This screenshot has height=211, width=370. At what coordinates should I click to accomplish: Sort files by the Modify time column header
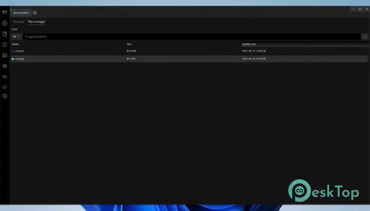click(x=249, y=44)
